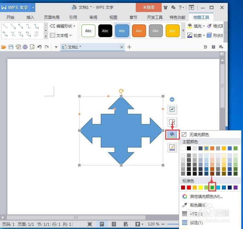Open the 开始 ribbon tab
243x229 pixels.
(10, 17)
